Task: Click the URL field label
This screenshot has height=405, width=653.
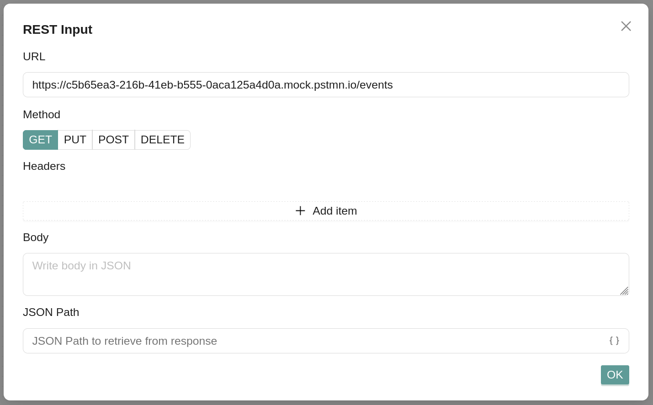Action: click(x=34, y=57)
